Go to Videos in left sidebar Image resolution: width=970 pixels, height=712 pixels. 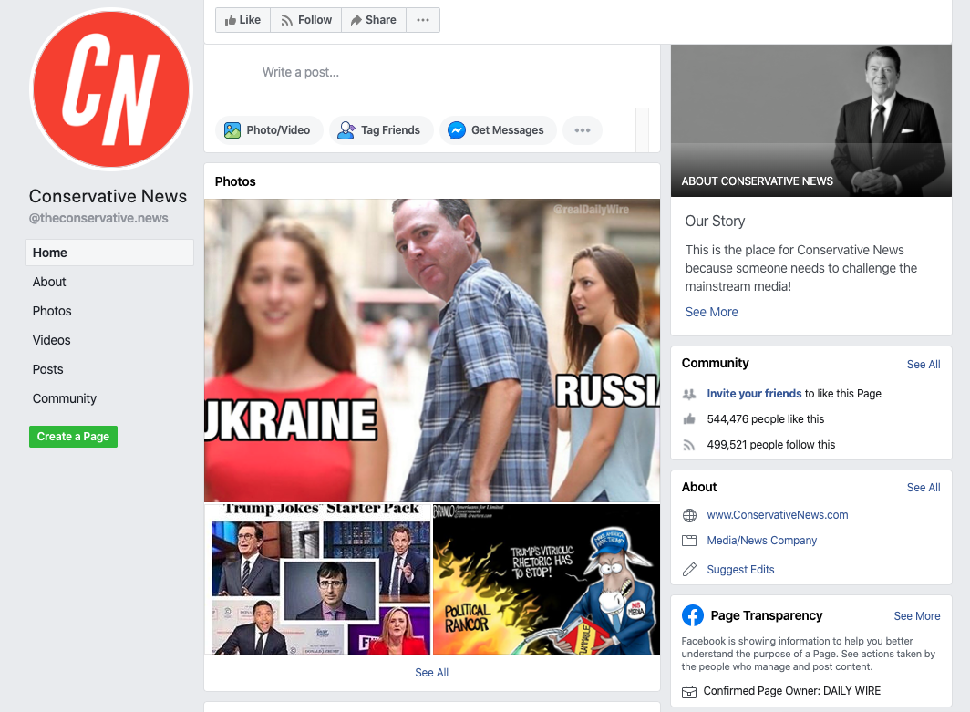[51, 340]
